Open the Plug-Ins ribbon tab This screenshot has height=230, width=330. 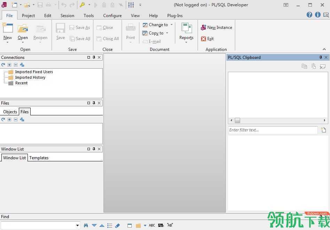pyautogui.click(x=175, y=16)
